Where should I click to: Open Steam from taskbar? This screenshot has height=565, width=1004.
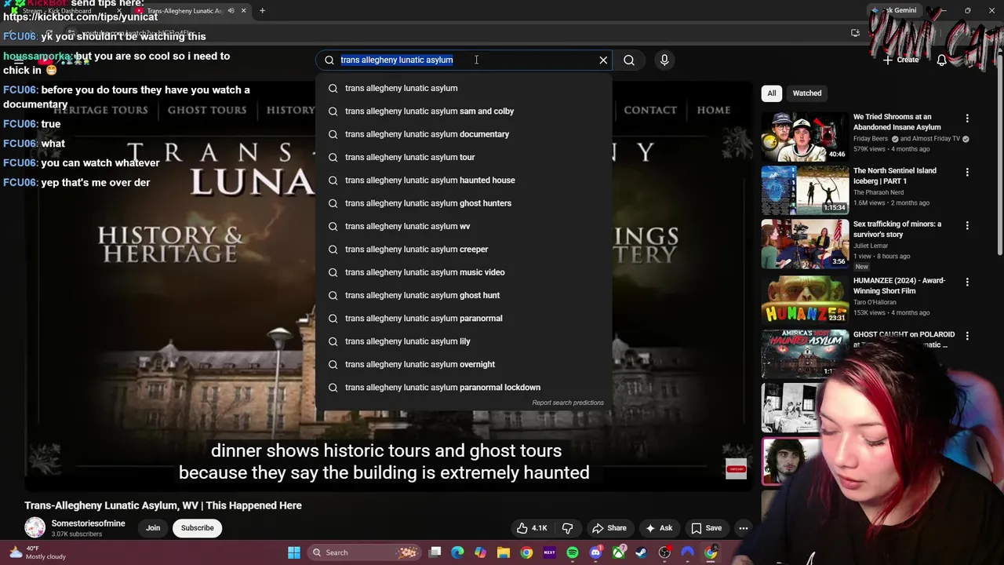pyautogui.click(x=642, y=552)
